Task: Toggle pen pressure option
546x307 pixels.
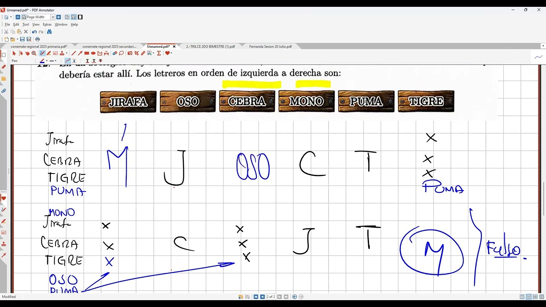Action: [74, 61]
